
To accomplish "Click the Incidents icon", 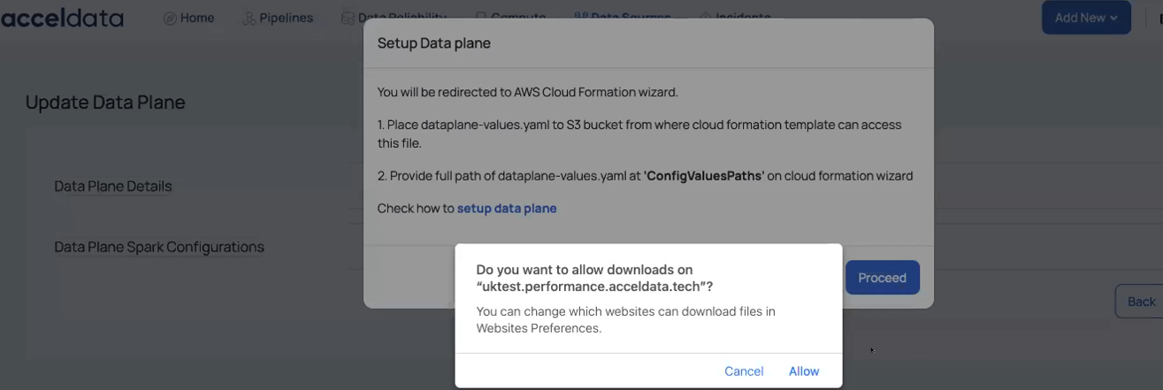I will point(706,17).
